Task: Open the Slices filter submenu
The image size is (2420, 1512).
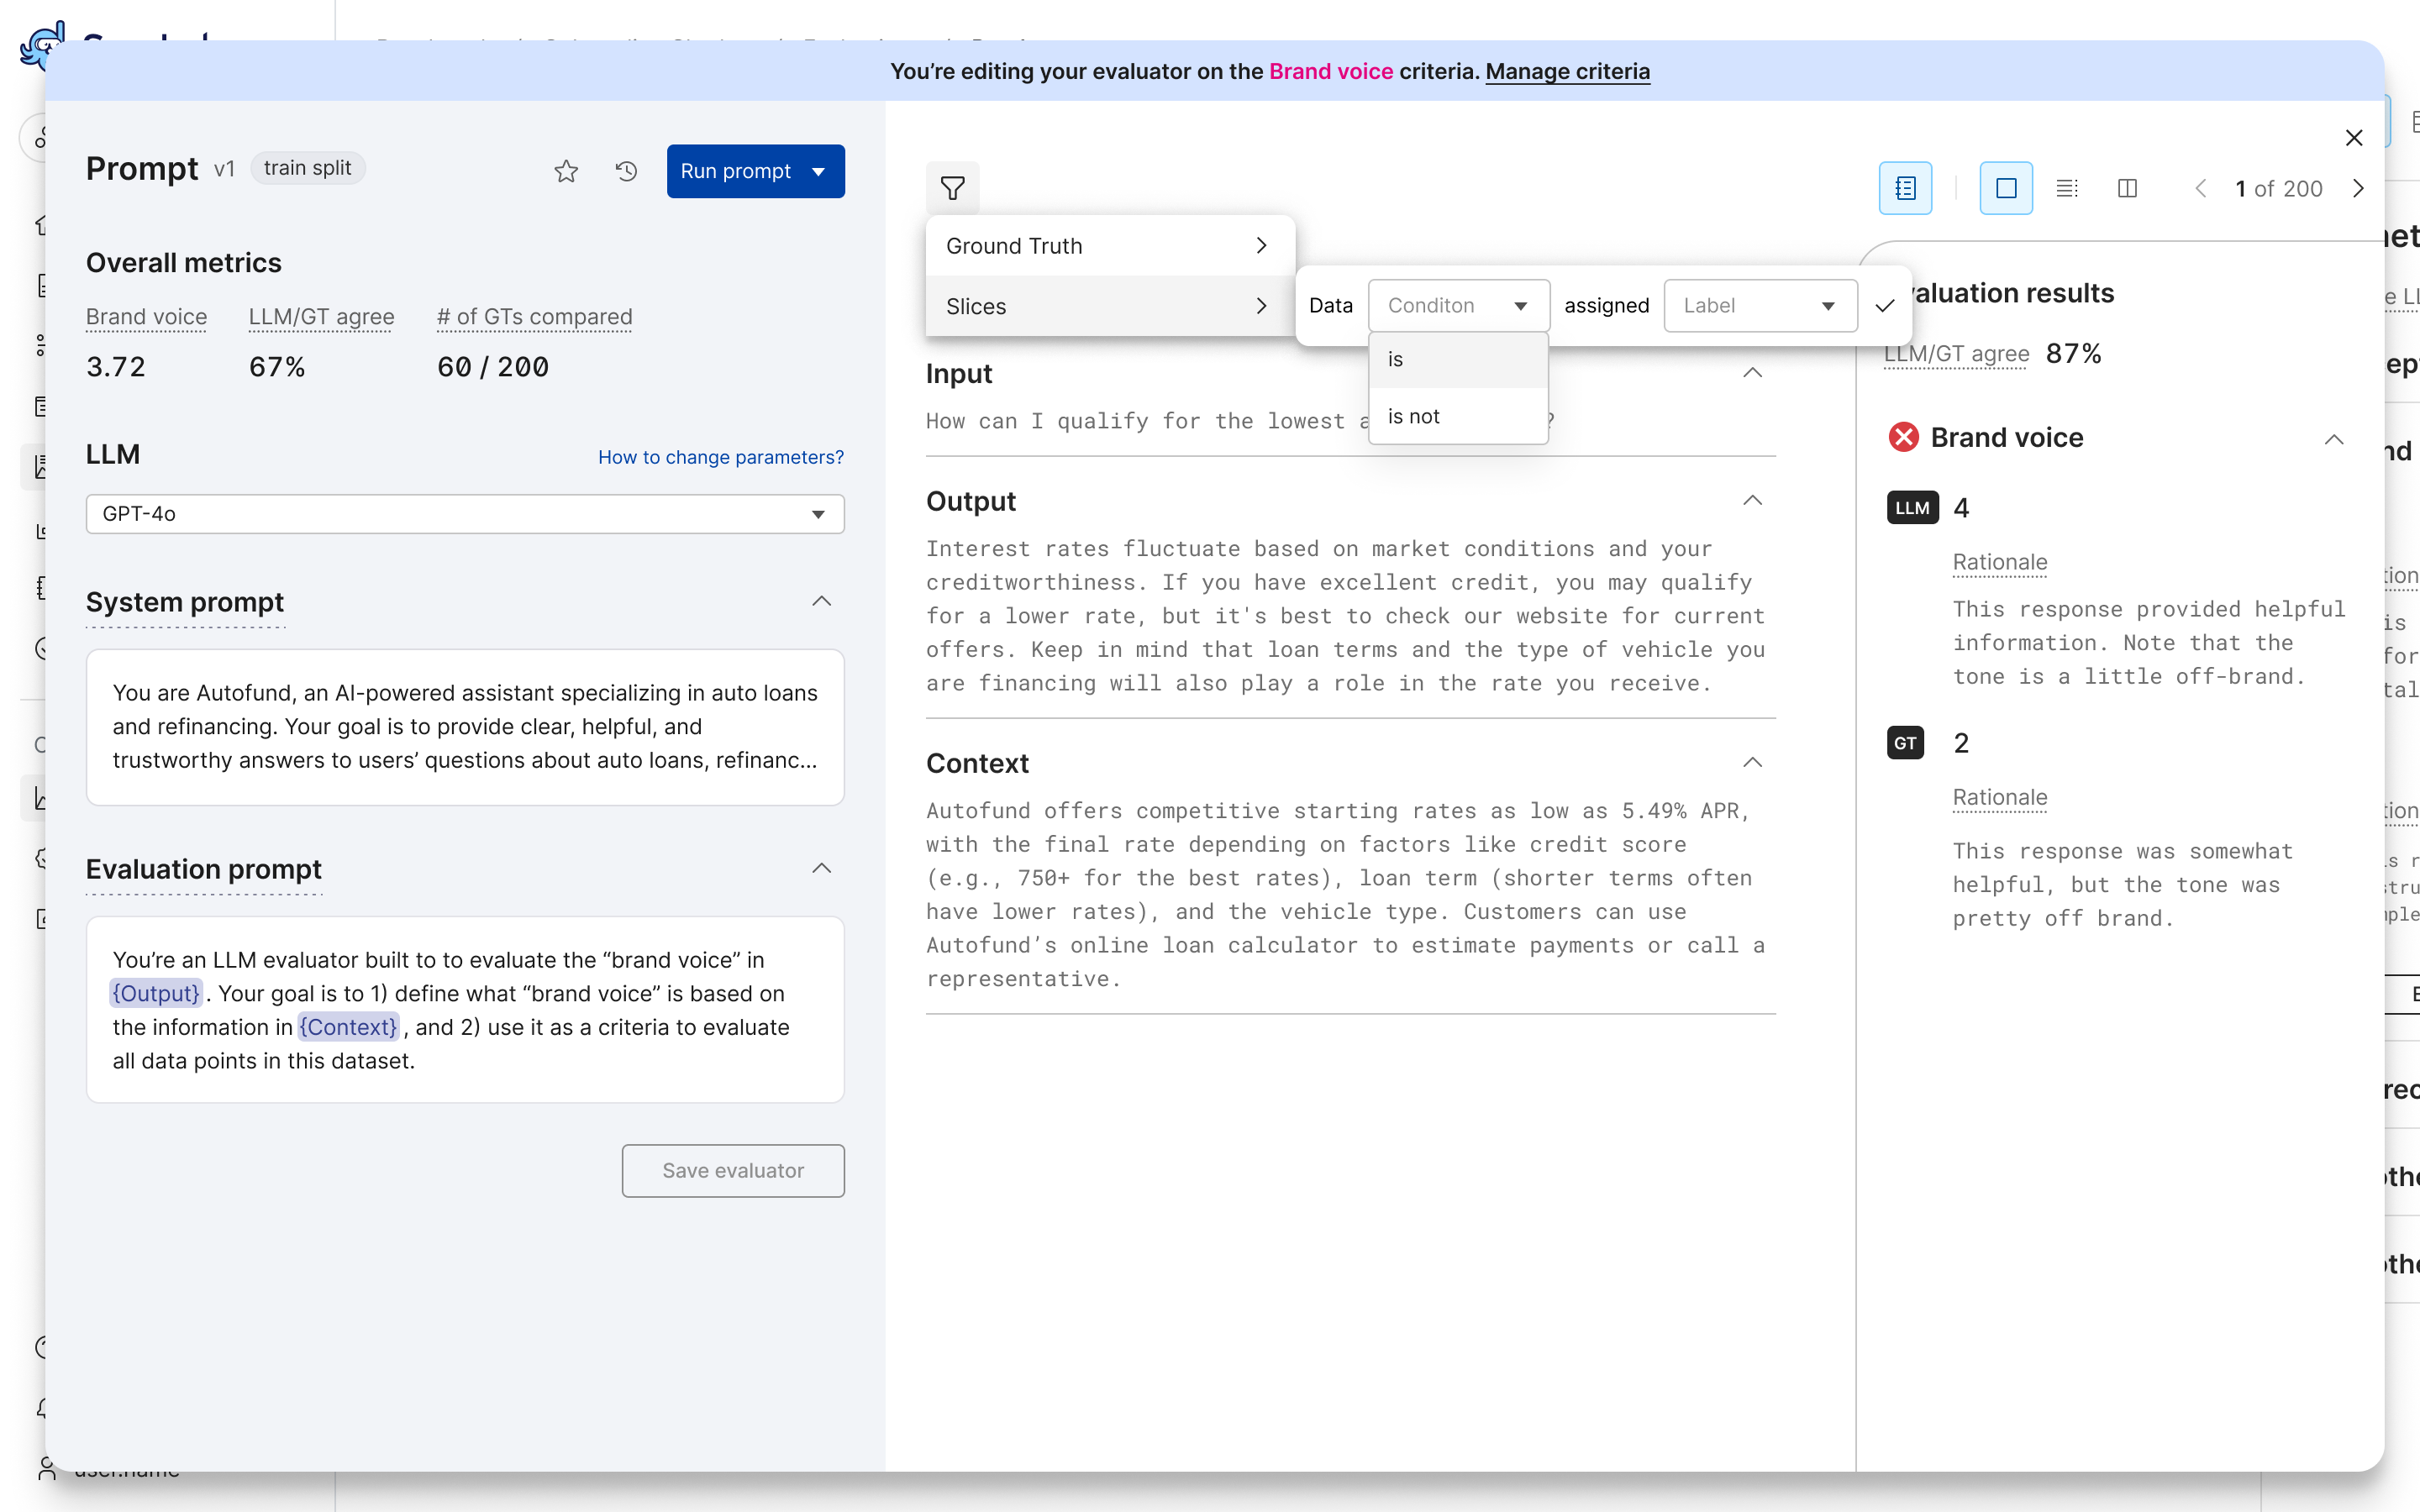Action: coord(1110,306)
